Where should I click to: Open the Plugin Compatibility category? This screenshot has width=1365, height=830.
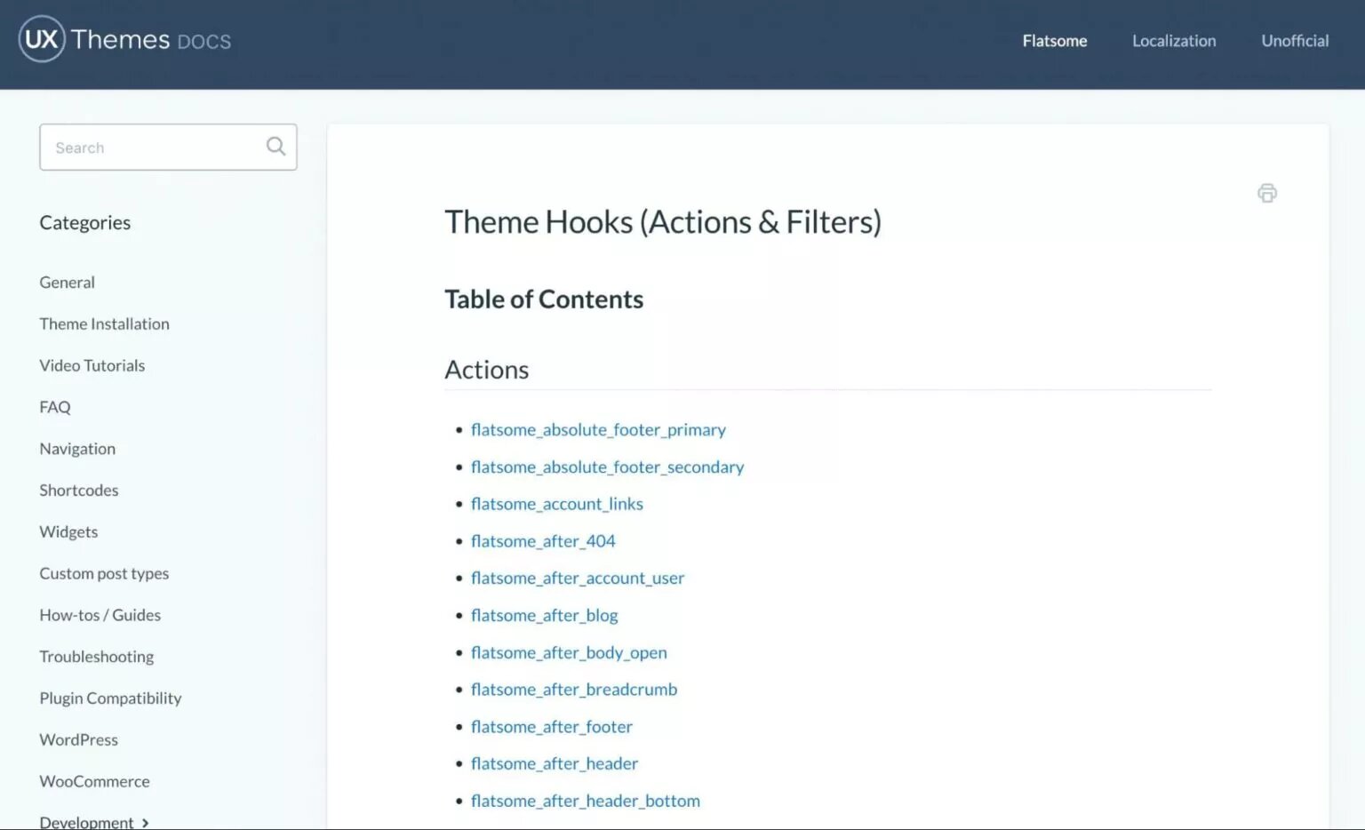point(110,698)
